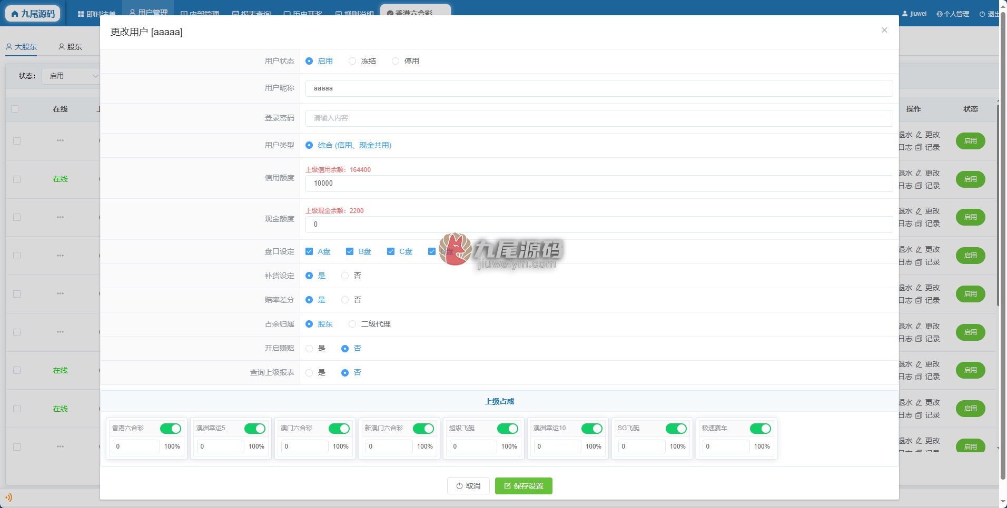Image resolution: width=1007 pixels, height=508 pixels.
Task: Select the 冻结 user status radio
Action: pyautogui.click(x=352, y=61)
